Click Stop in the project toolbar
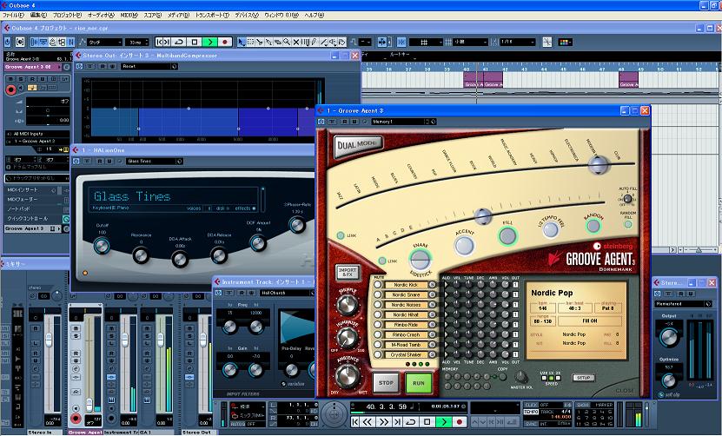 195,42
